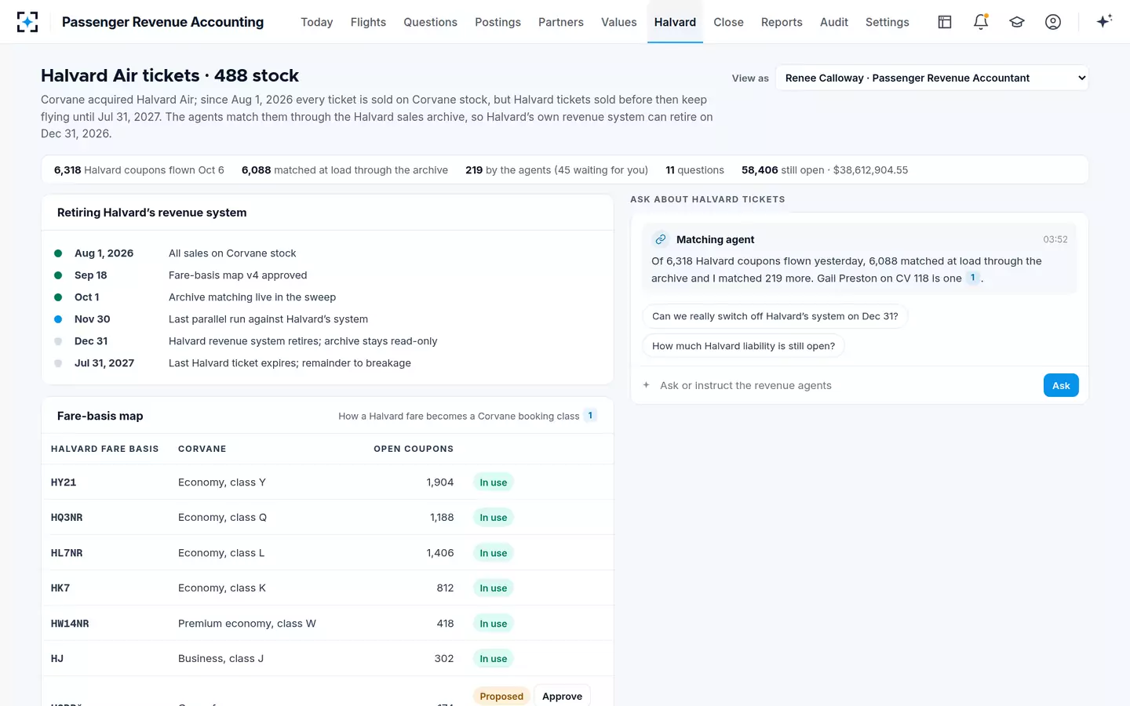Open the Reports tab
Screen dimensions: 1130x706
[x=782, y=22]
